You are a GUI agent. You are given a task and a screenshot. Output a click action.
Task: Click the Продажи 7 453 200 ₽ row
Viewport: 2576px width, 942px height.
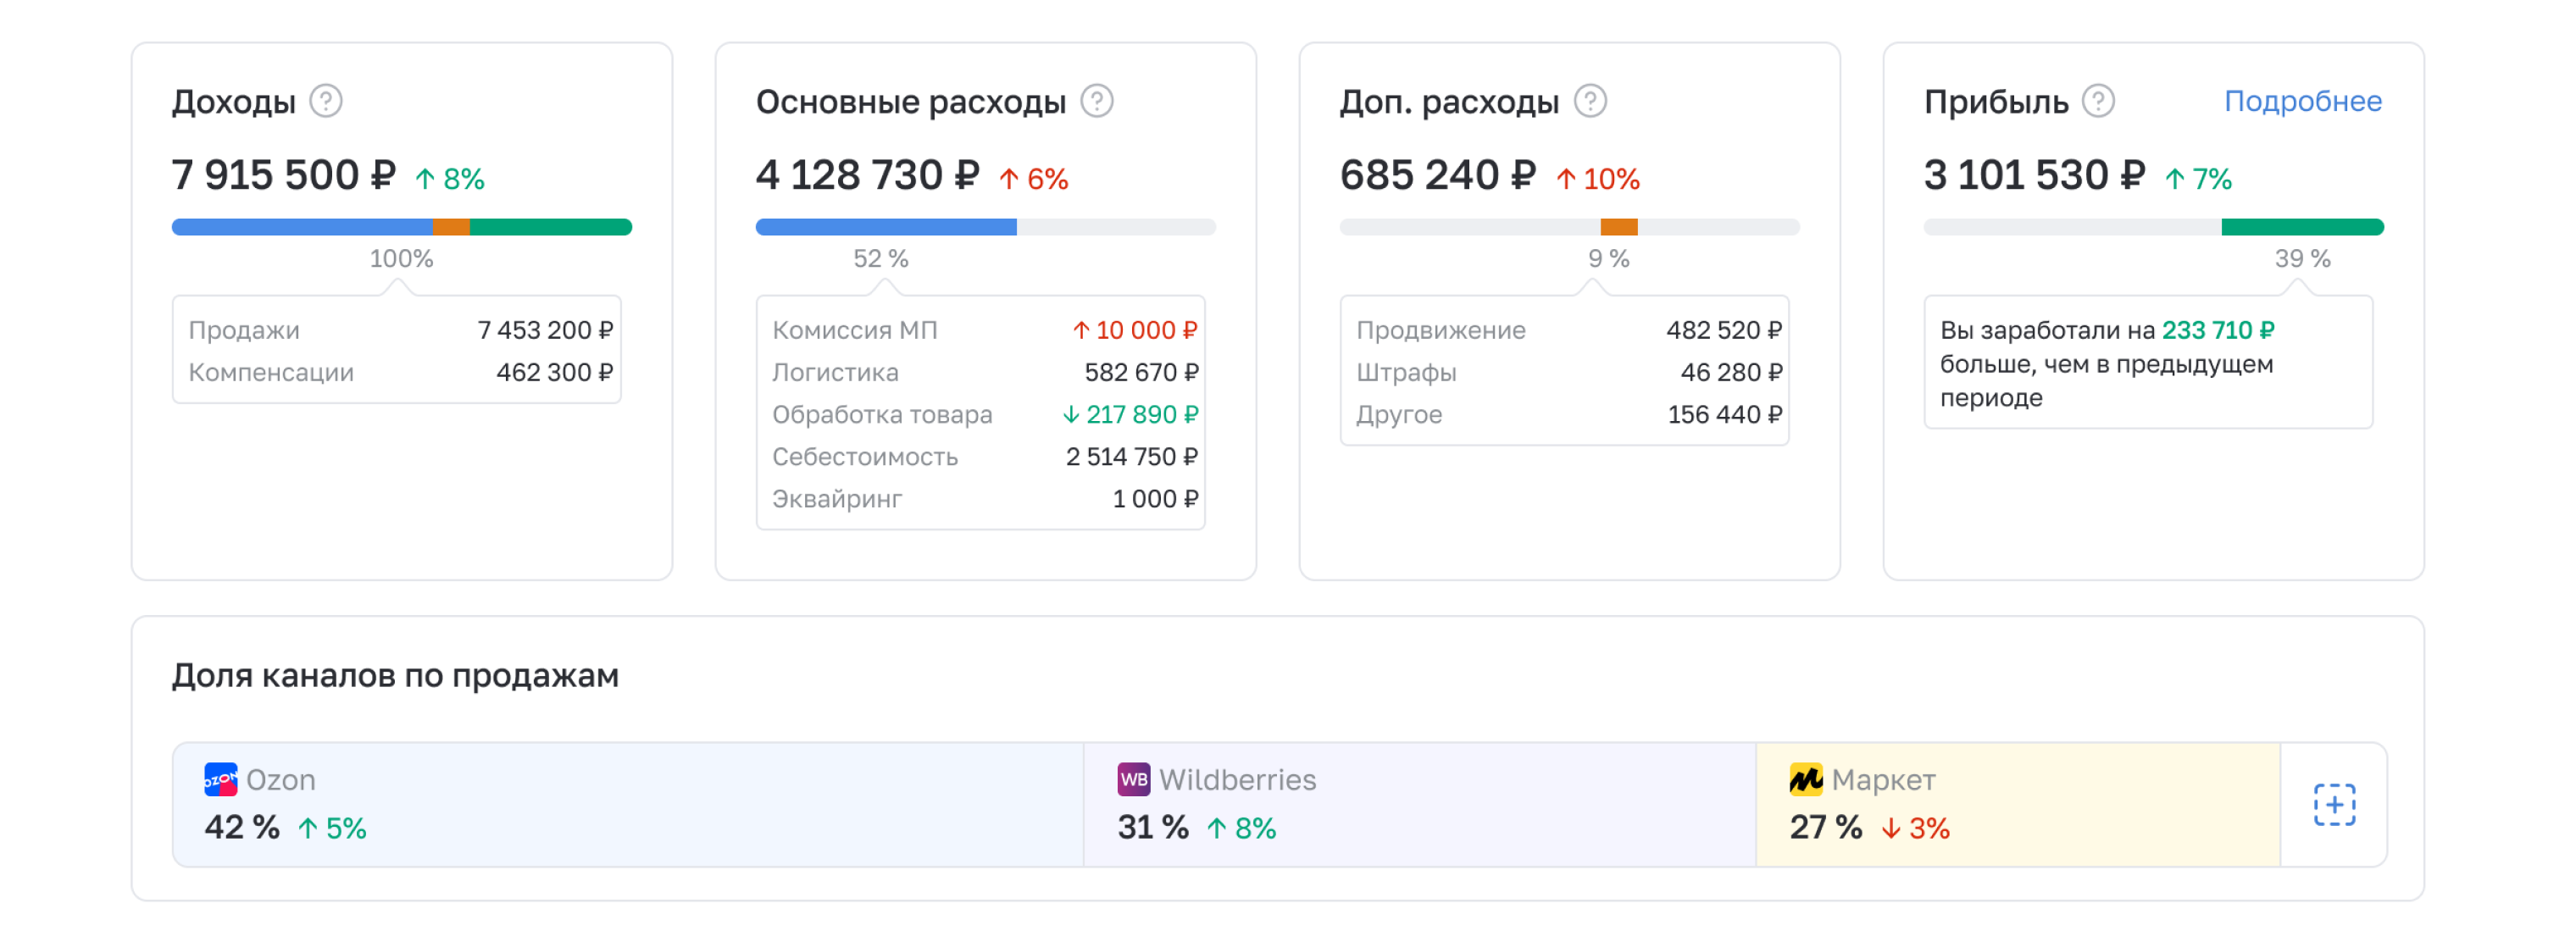pyautogui.click(x=399, y=330)
